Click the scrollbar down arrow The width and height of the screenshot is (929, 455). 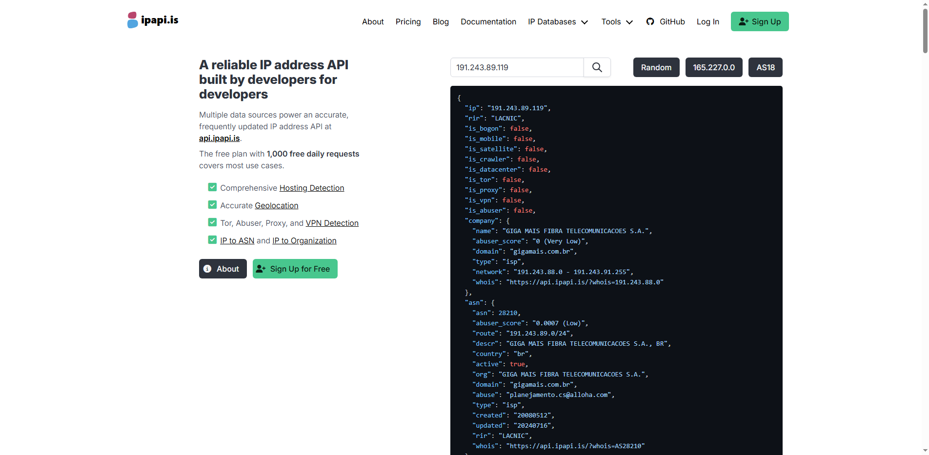(925, 451)
